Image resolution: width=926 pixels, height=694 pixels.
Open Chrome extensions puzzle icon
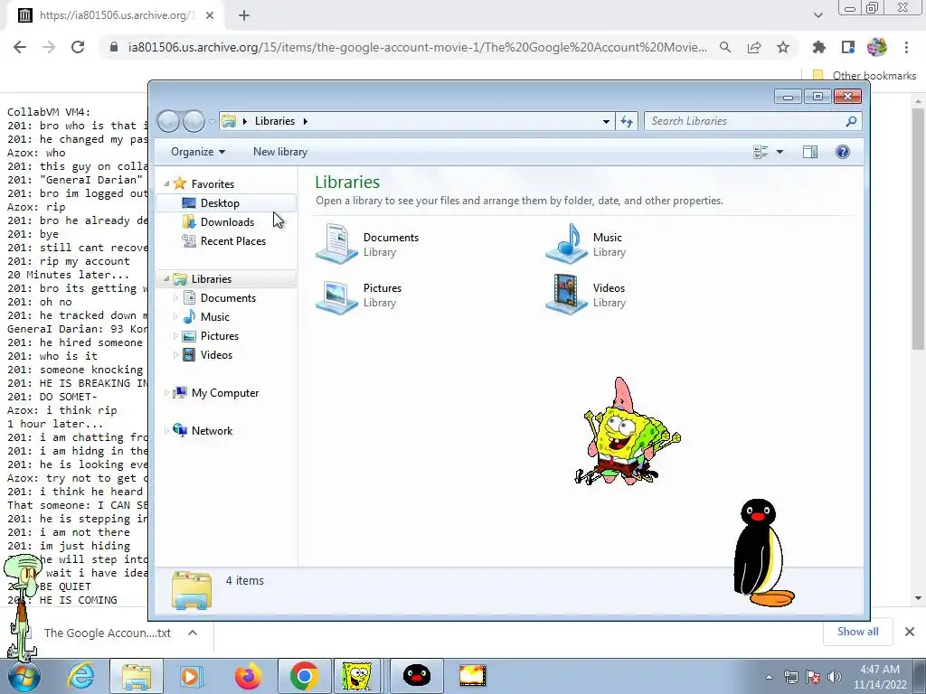coord(819,47)
